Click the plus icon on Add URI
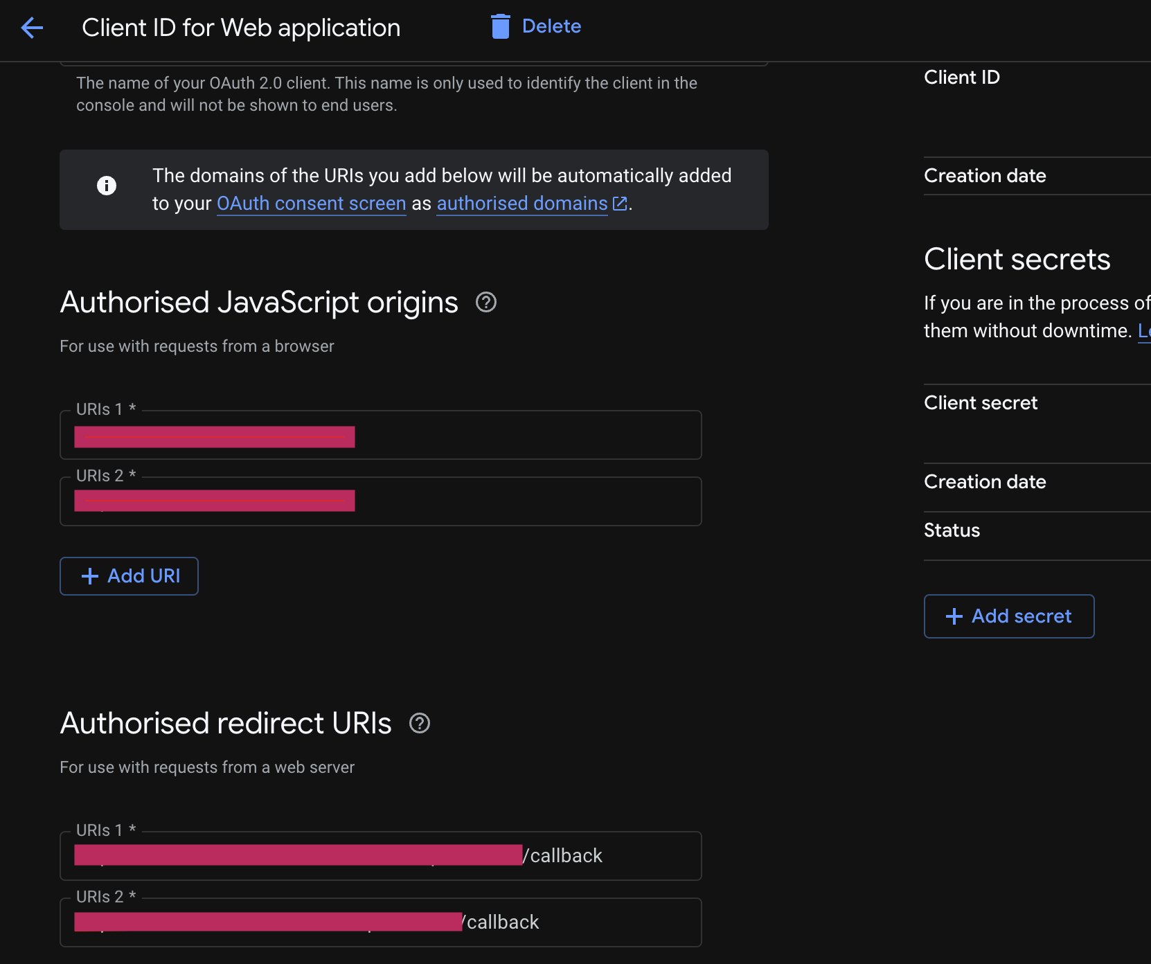The image size is (1151, 964). click(90, 576)
